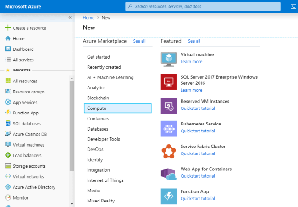Viewport: 298px width, 207px height.
Task: Focus the Search resources, services, and docs box
Action: tap(203, 6)
